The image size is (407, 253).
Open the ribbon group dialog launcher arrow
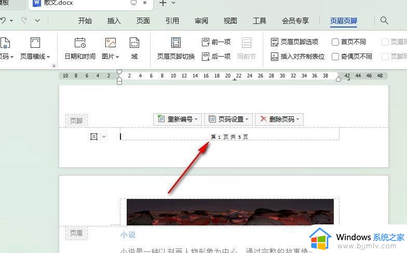click(x=54, y=65)
